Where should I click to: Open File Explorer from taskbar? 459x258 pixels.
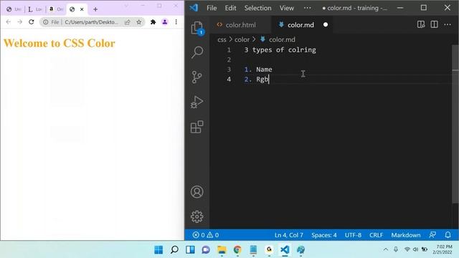click(222, 250)
